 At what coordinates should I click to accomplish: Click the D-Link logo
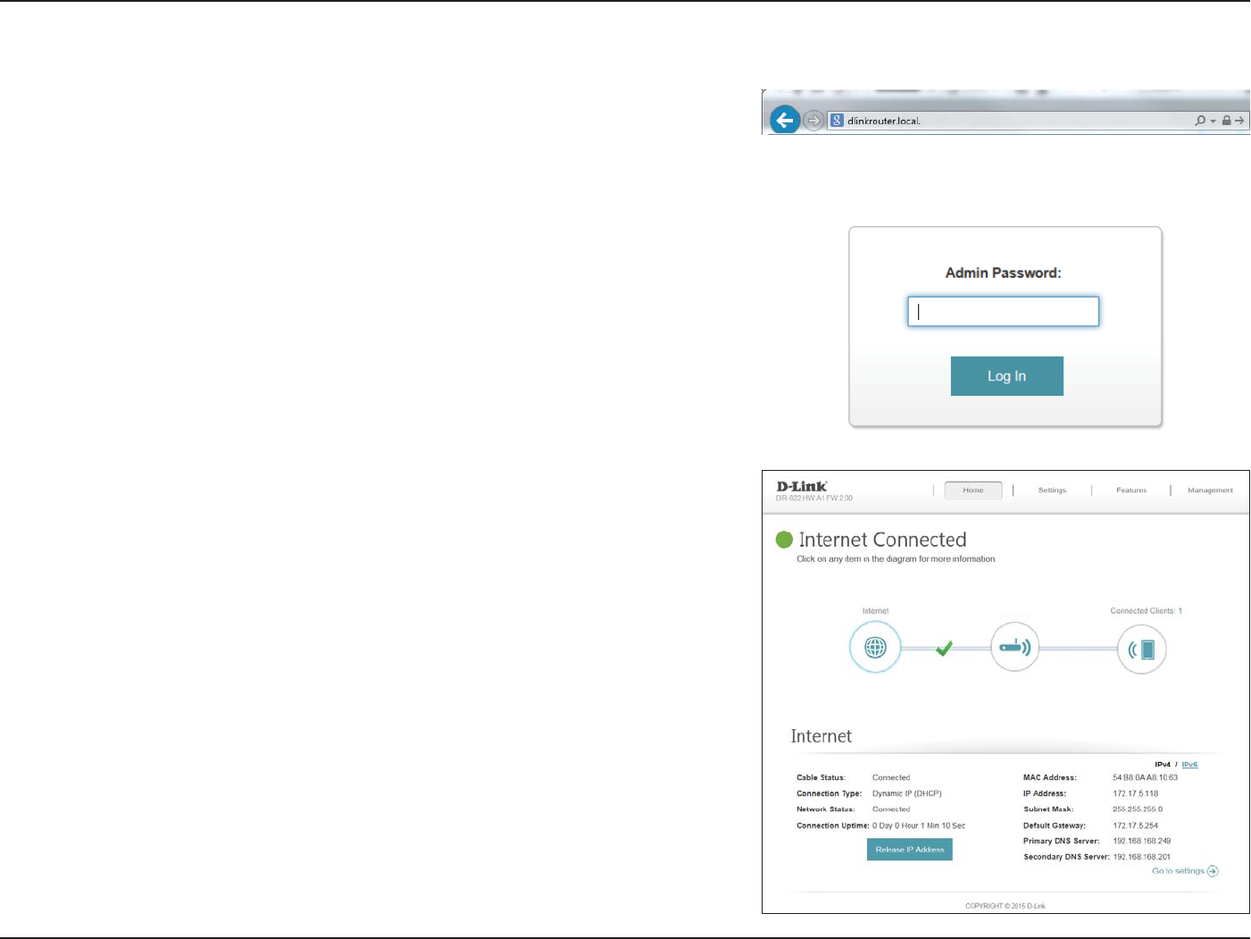(802, 486)
